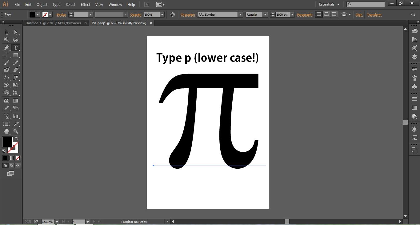Select the Hand tool
420x225 pixels.
pos(6,131)
